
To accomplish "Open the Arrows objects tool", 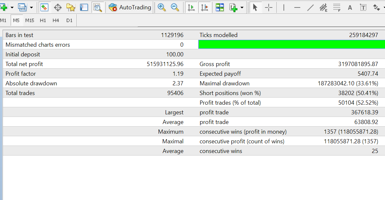I will 376,8.
